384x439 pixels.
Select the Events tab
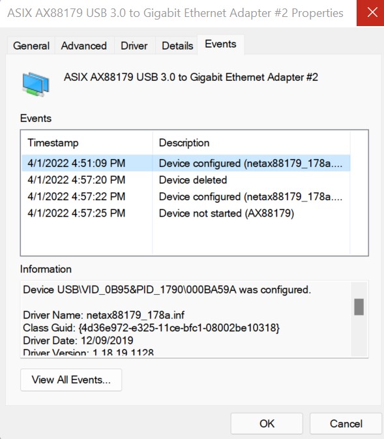(x=220, y=44)
